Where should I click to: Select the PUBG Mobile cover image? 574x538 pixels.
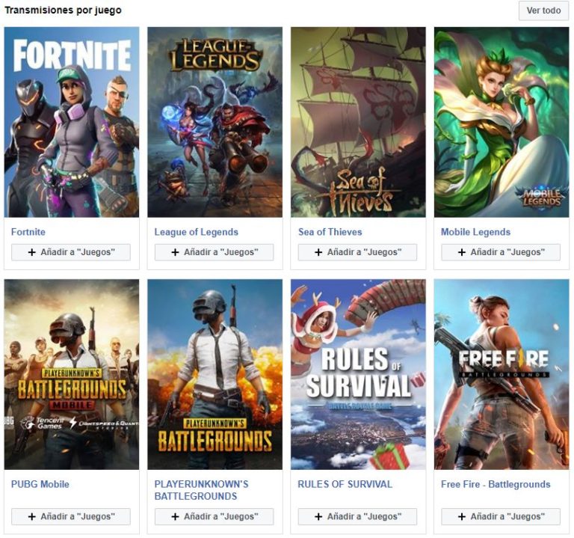pyautogui.click(x=72, y=374)
